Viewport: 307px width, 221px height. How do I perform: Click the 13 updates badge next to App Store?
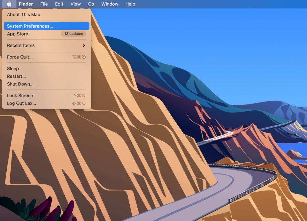click(x=74, y=34)
